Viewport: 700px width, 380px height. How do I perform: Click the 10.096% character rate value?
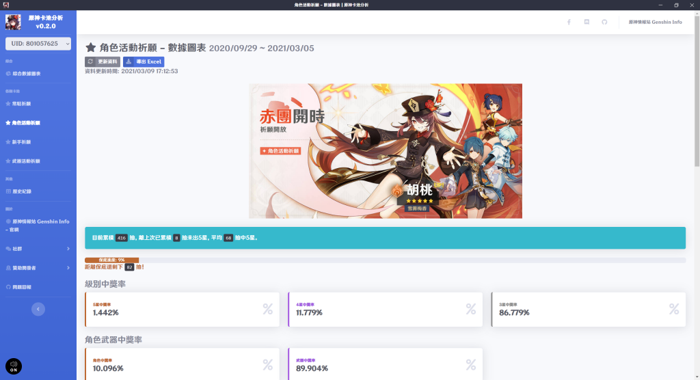(x=108, y=368)
